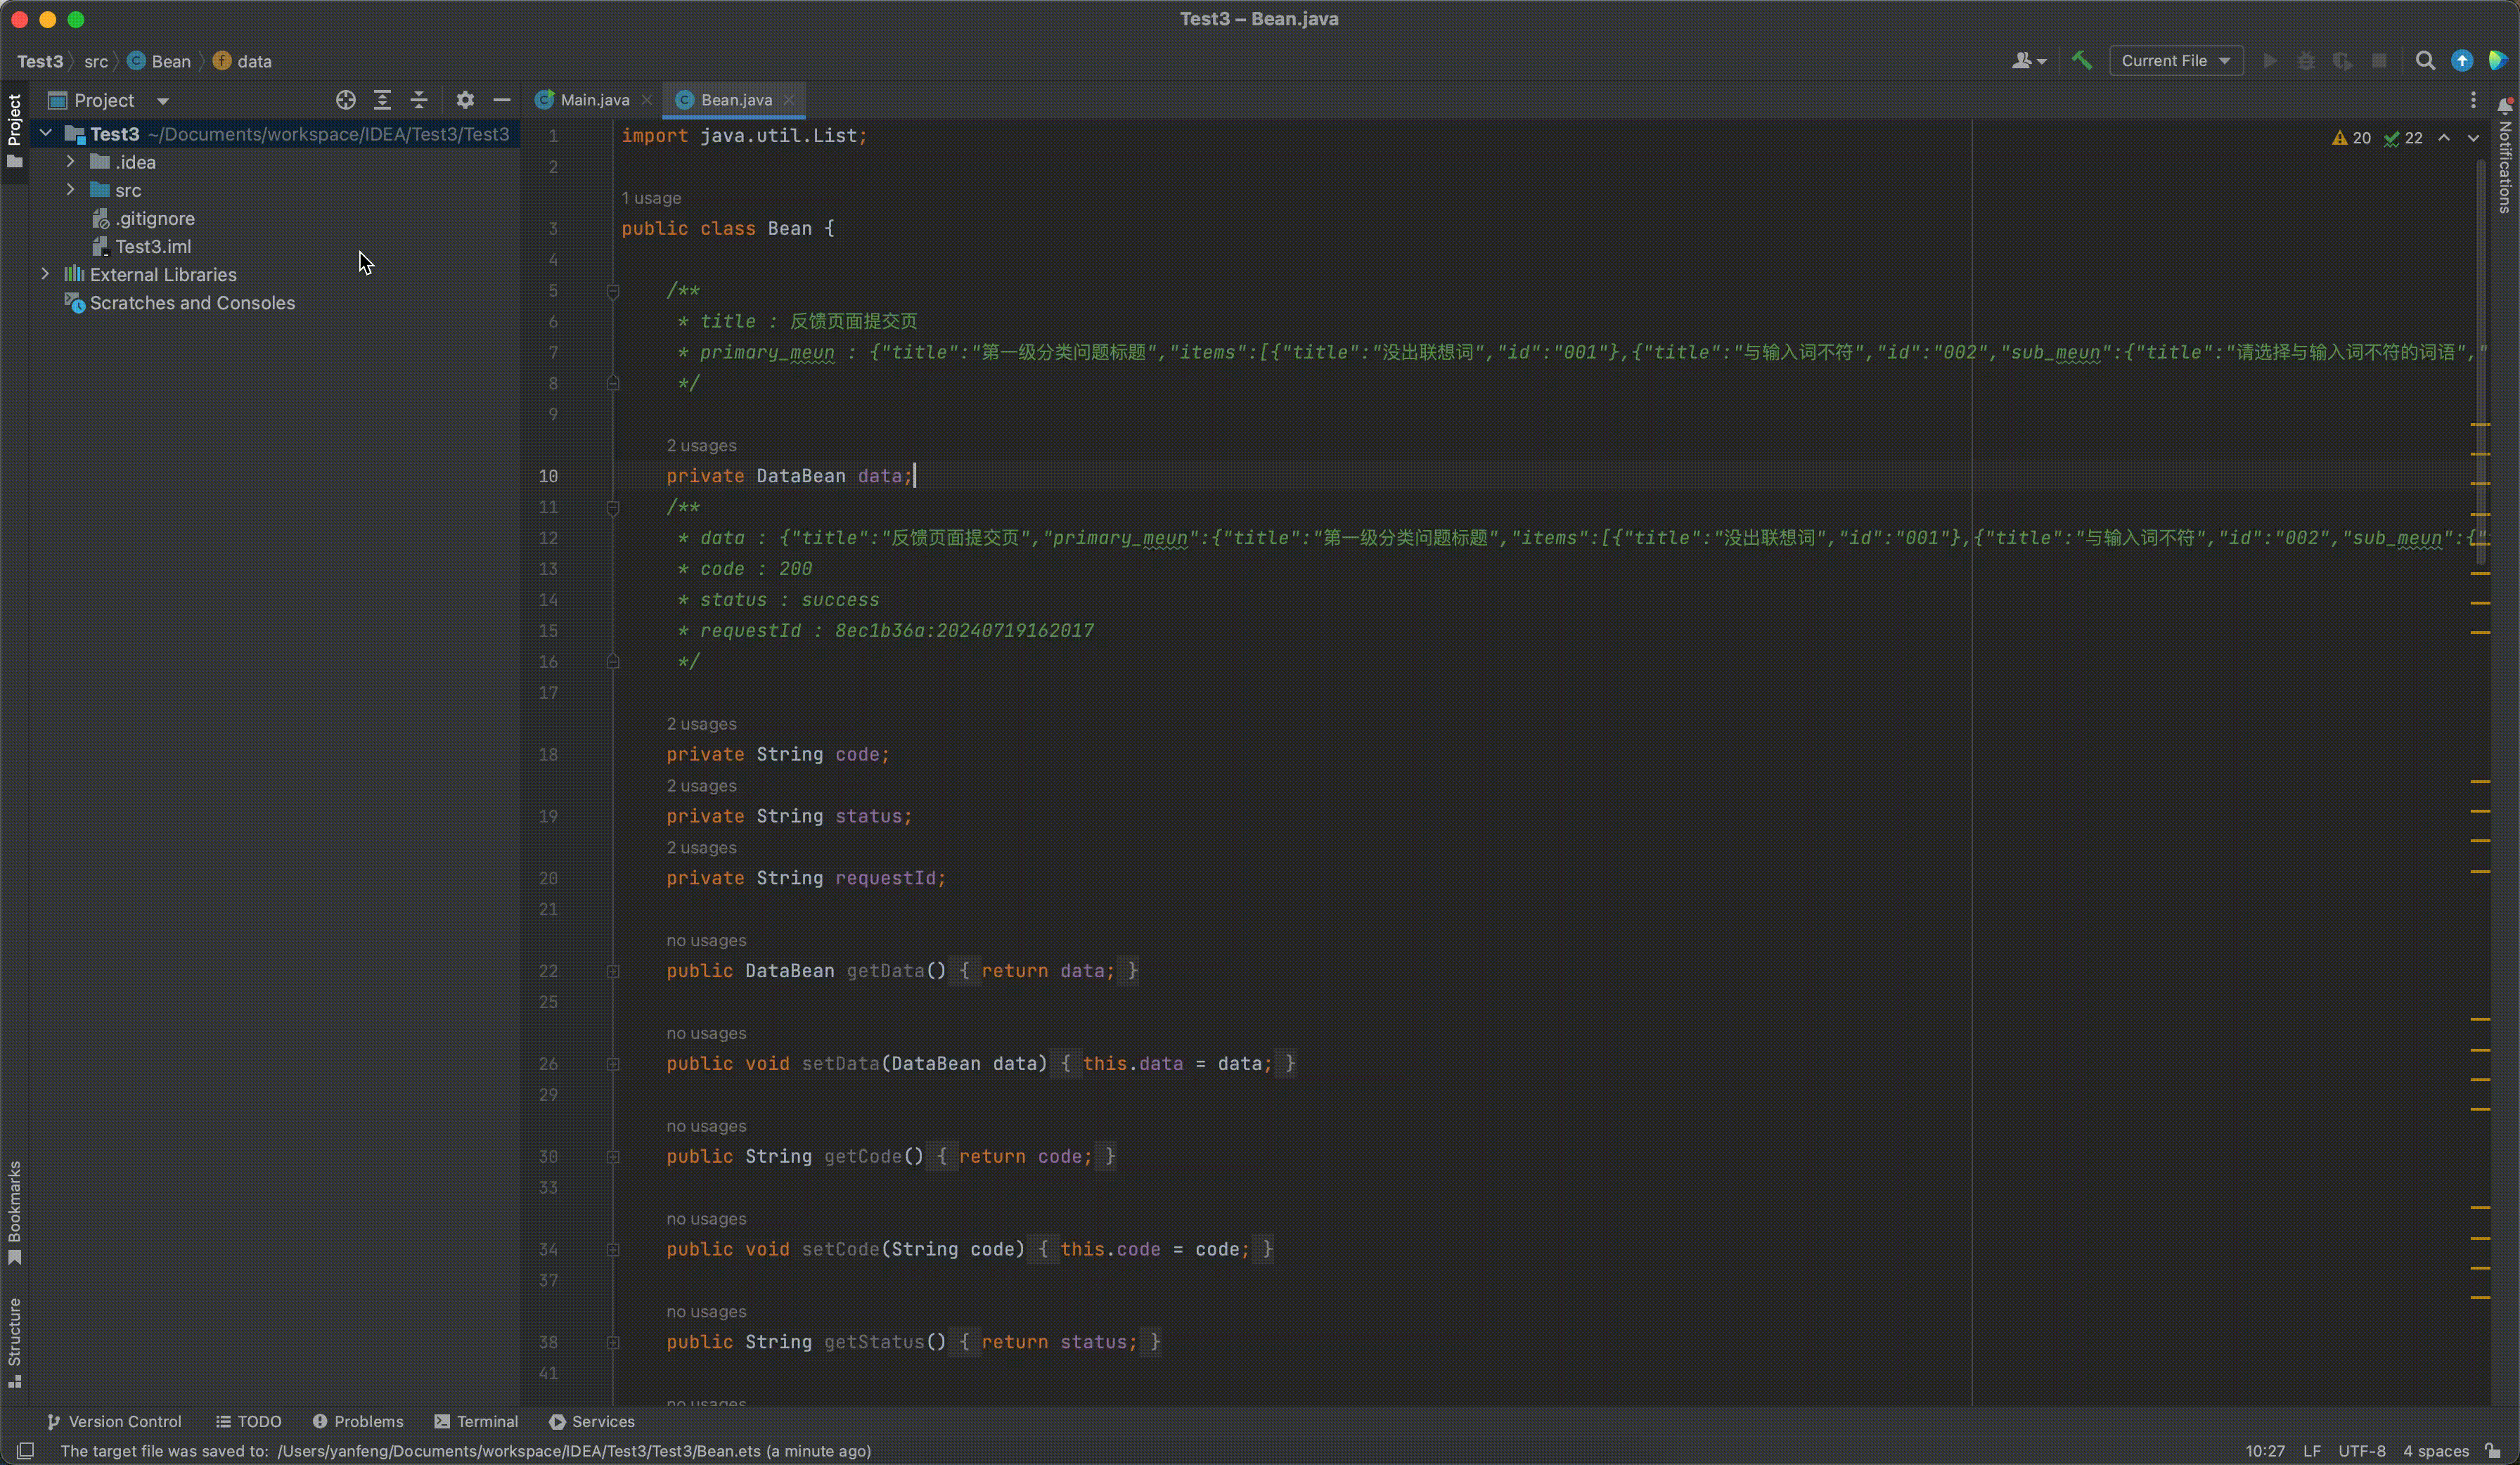
Task: Open Project tool window settings gear
Action: point(465,100)
